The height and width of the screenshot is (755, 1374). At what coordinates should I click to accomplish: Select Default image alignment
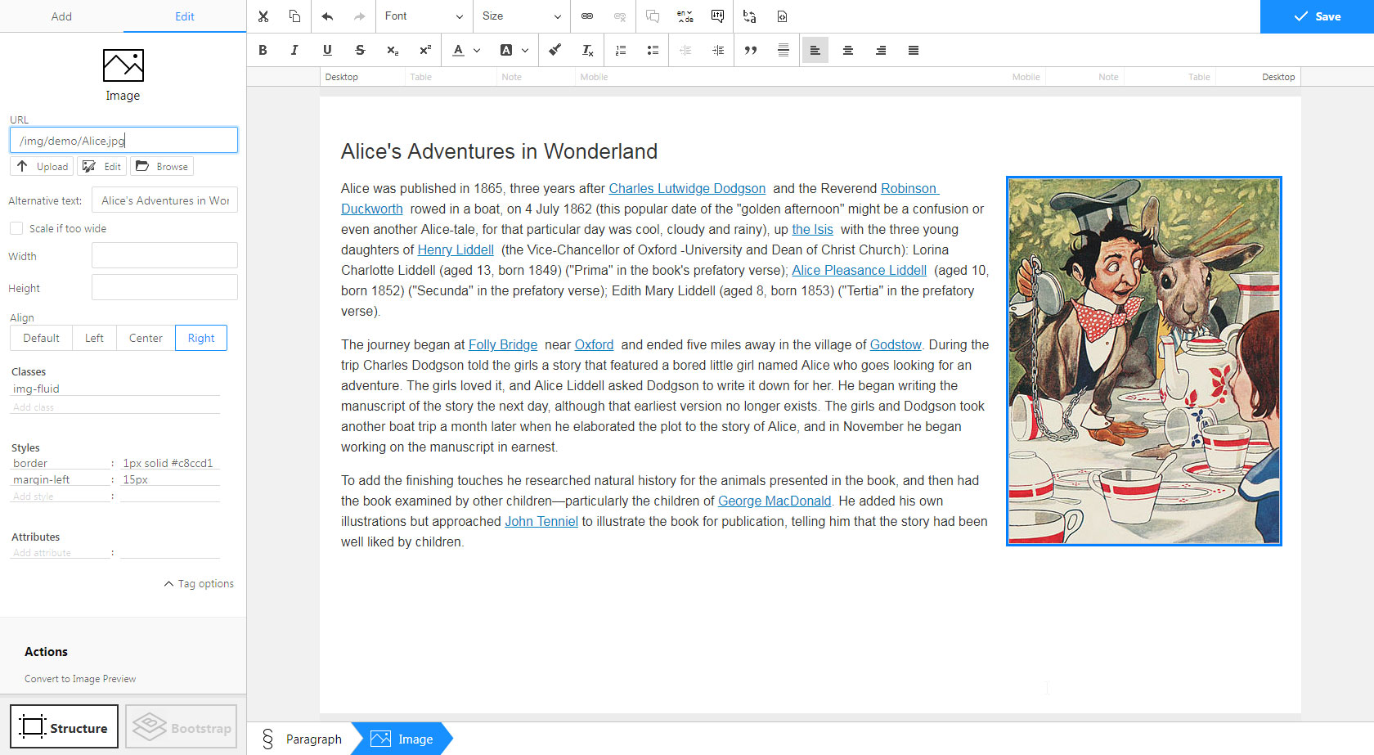[x=41, y=338]
